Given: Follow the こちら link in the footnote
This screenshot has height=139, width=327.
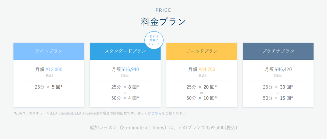Looking at the screenshot, I should 156,114.
